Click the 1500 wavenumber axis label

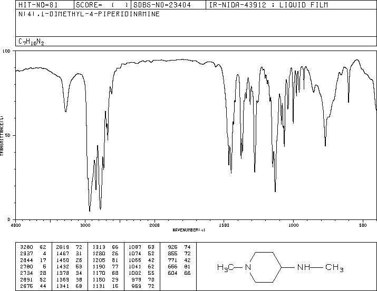(224, 225)
